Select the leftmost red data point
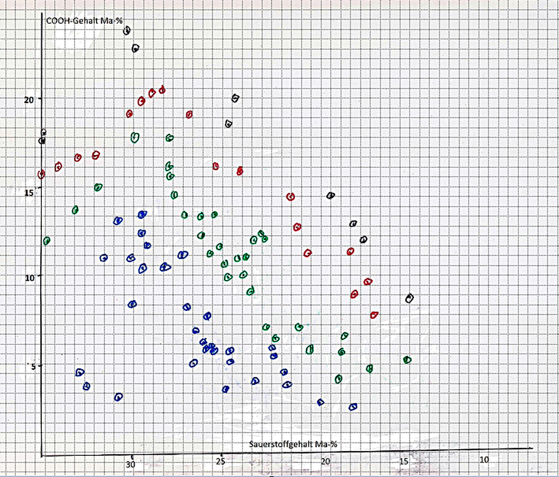This screenshot has width=559, height=477. [x=41, y=175]
